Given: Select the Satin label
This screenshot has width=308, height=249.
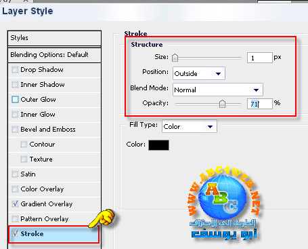Looking at the screenshot, I should pos(28,174).
